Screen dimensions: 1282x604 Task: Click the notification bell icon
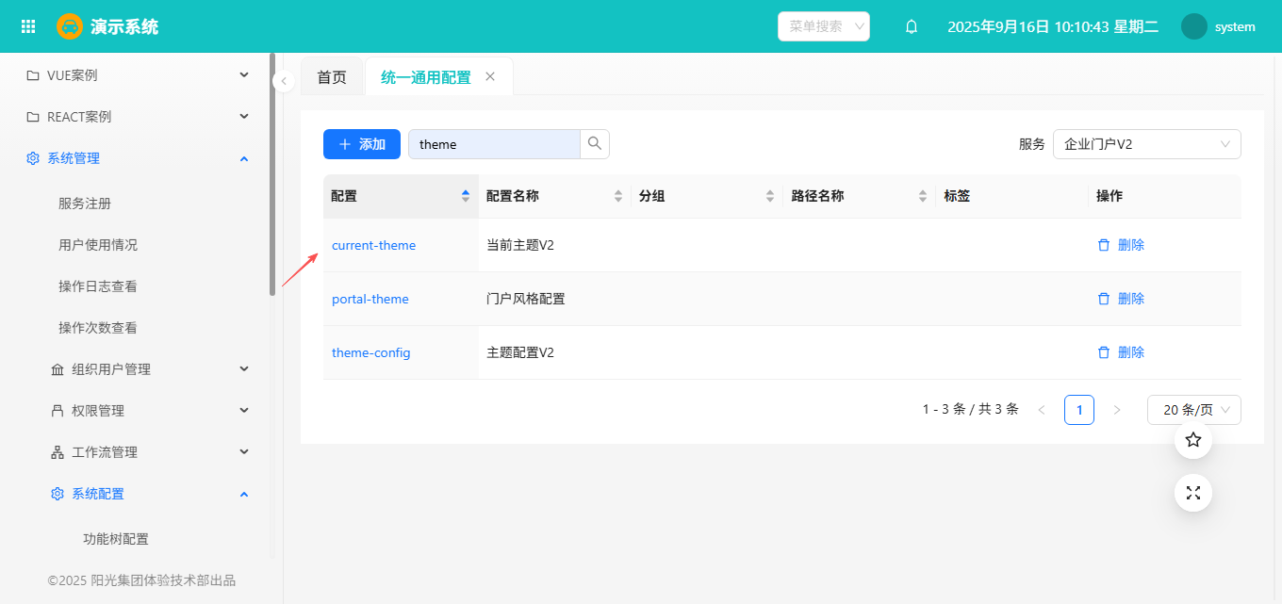pos(911,26)
